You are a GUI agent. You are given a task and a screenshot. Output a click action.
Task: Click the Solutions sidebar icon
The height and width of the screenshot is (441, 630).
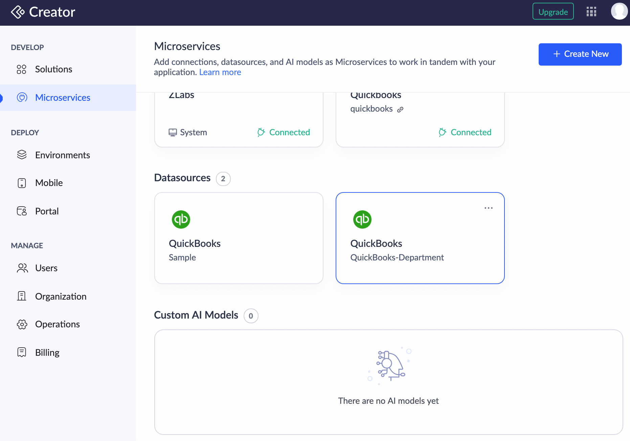22,69
